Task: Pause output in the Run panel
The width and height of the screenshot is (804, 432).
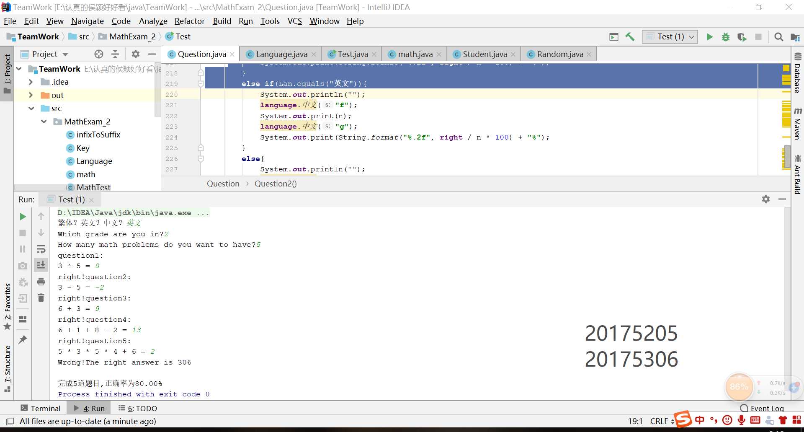Action: coord(23,249)
